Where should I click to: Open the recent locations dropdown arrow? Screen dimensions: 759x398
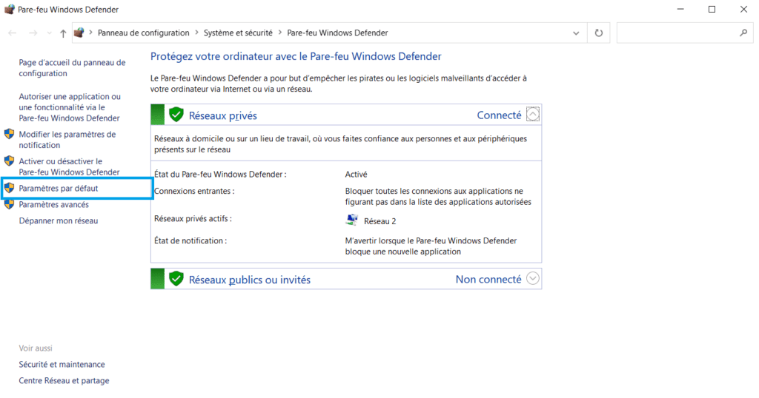point(49,33)
